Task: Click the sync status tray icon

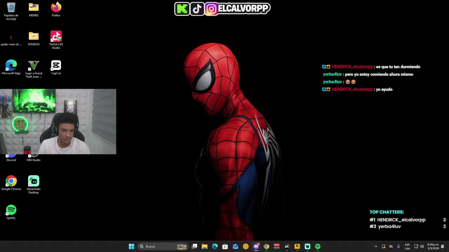Action: click(x=383, y=246)
